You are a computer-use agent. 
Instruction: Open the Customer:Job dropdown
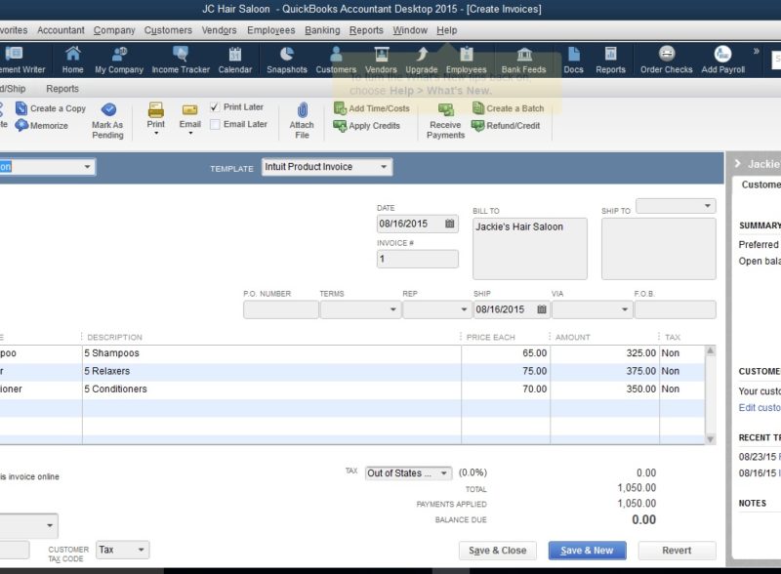pyautogui.click(x=87, y=167)
